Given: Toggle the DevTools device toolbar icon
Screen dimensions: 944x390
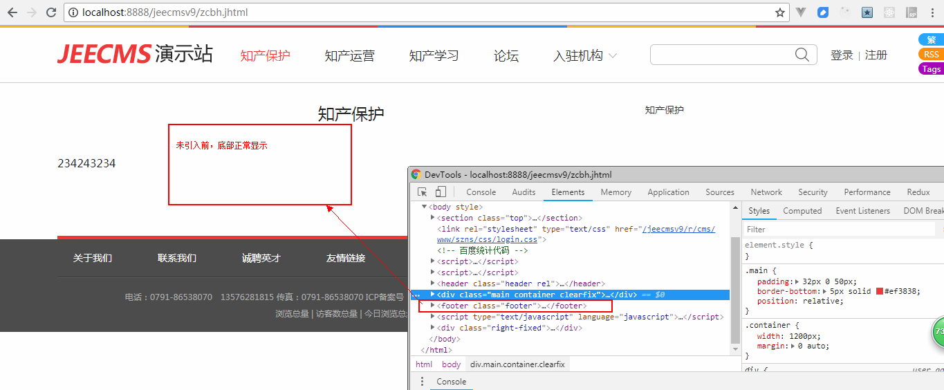Looking at the screenshot, I should click(441, 192).
